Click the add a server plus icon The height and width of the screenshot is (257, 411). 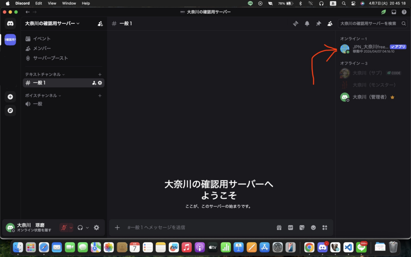click(10, 97)
